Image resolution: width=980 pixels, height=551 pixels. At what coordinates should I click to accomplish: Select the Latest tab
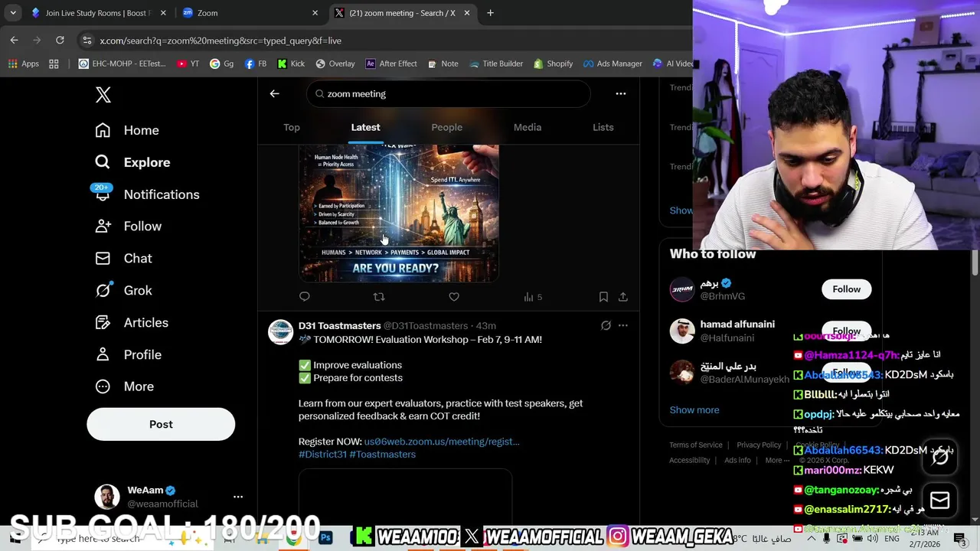[x=365, y=127]
